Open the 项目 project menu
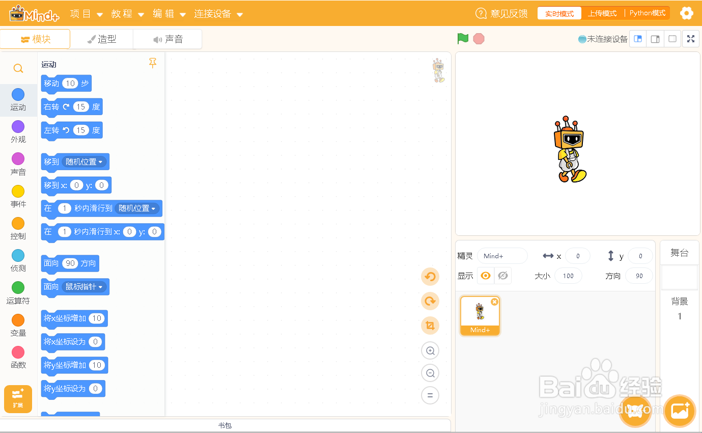Image resolution: width=702 pixels, height=433 pixels. click(x=86, y=14)
